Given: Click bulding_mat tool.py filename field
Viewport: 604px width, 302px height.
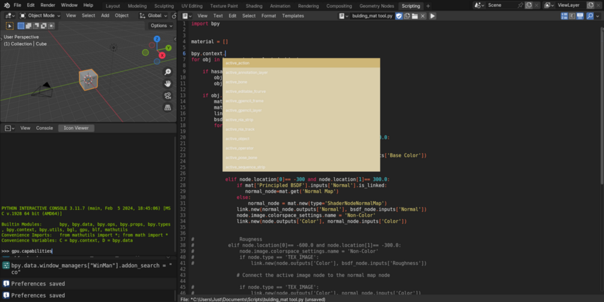Looking at the screenshot, I should point(372,16).
